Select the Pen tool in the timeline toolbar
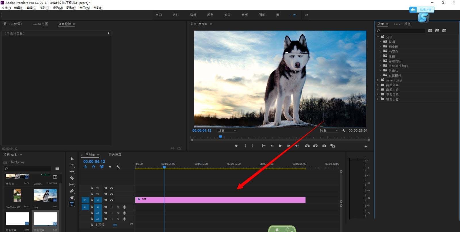Viewport: 460px width, 232px height. 72,191
